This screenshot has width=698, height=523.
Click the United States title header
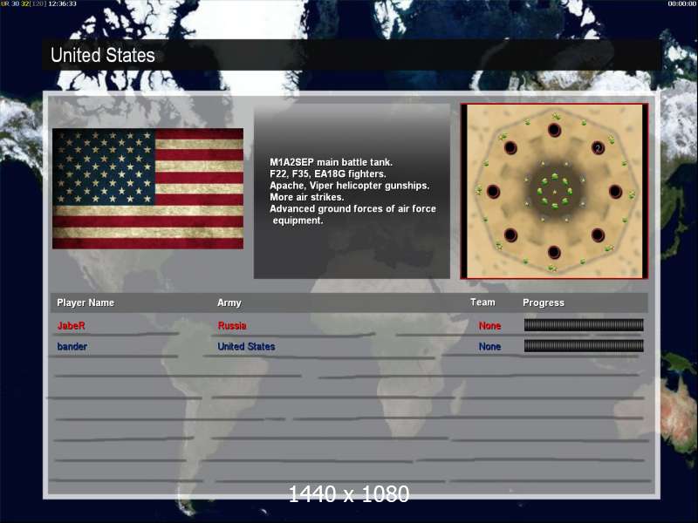click(103, 55)
